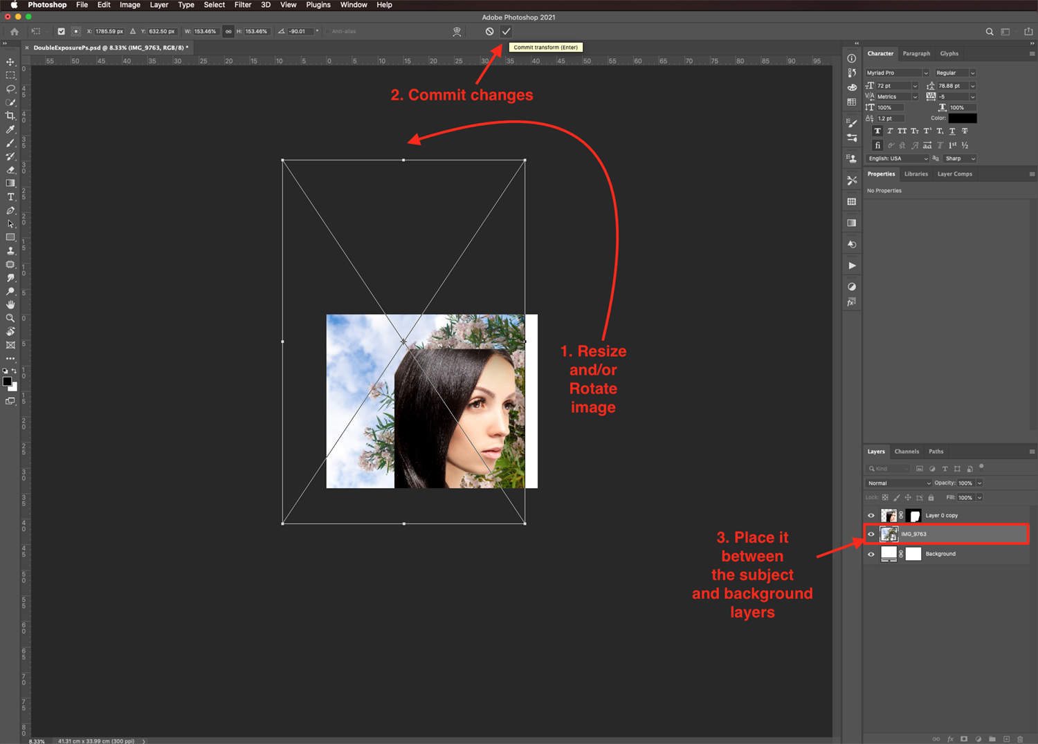
Task: Toggle All Caps in Character panel
Action: coord(902,131)
